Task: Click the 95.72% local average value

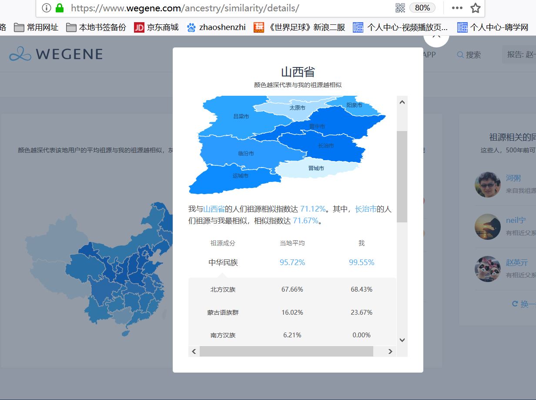Action: 292,262
